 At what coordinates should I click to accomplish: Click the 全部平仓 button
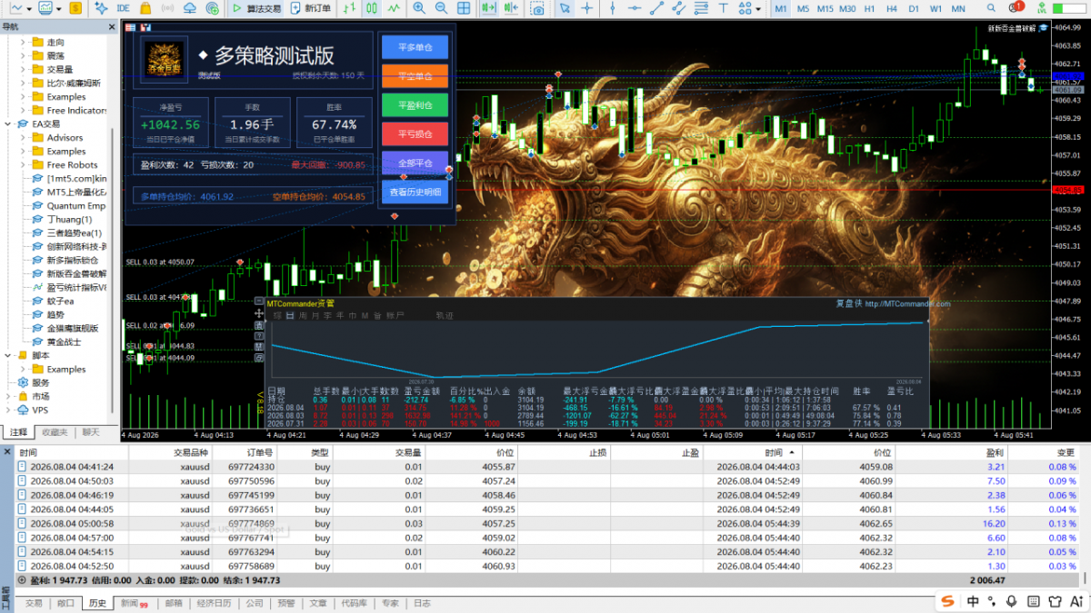[x=415, y=163]
